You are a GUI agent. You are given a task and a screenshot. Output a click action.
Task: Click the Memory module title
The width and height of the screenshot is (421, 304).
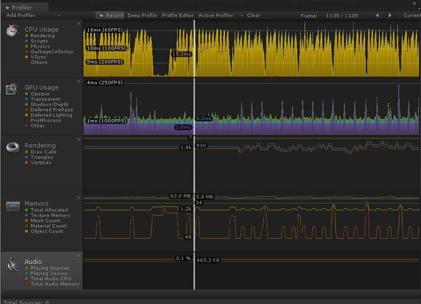(x=36, y=203)
